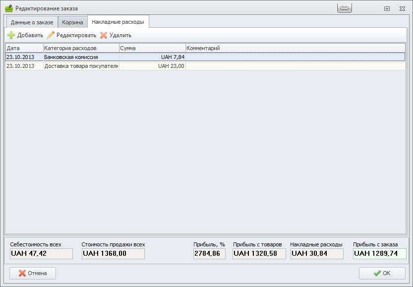The image size is (413, 287).
Task: Click the restore window button
Action: pos(387,8)
